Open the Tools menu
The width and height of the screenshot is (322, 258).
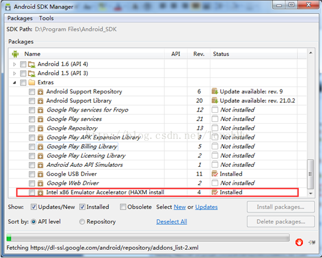point(46,18)
